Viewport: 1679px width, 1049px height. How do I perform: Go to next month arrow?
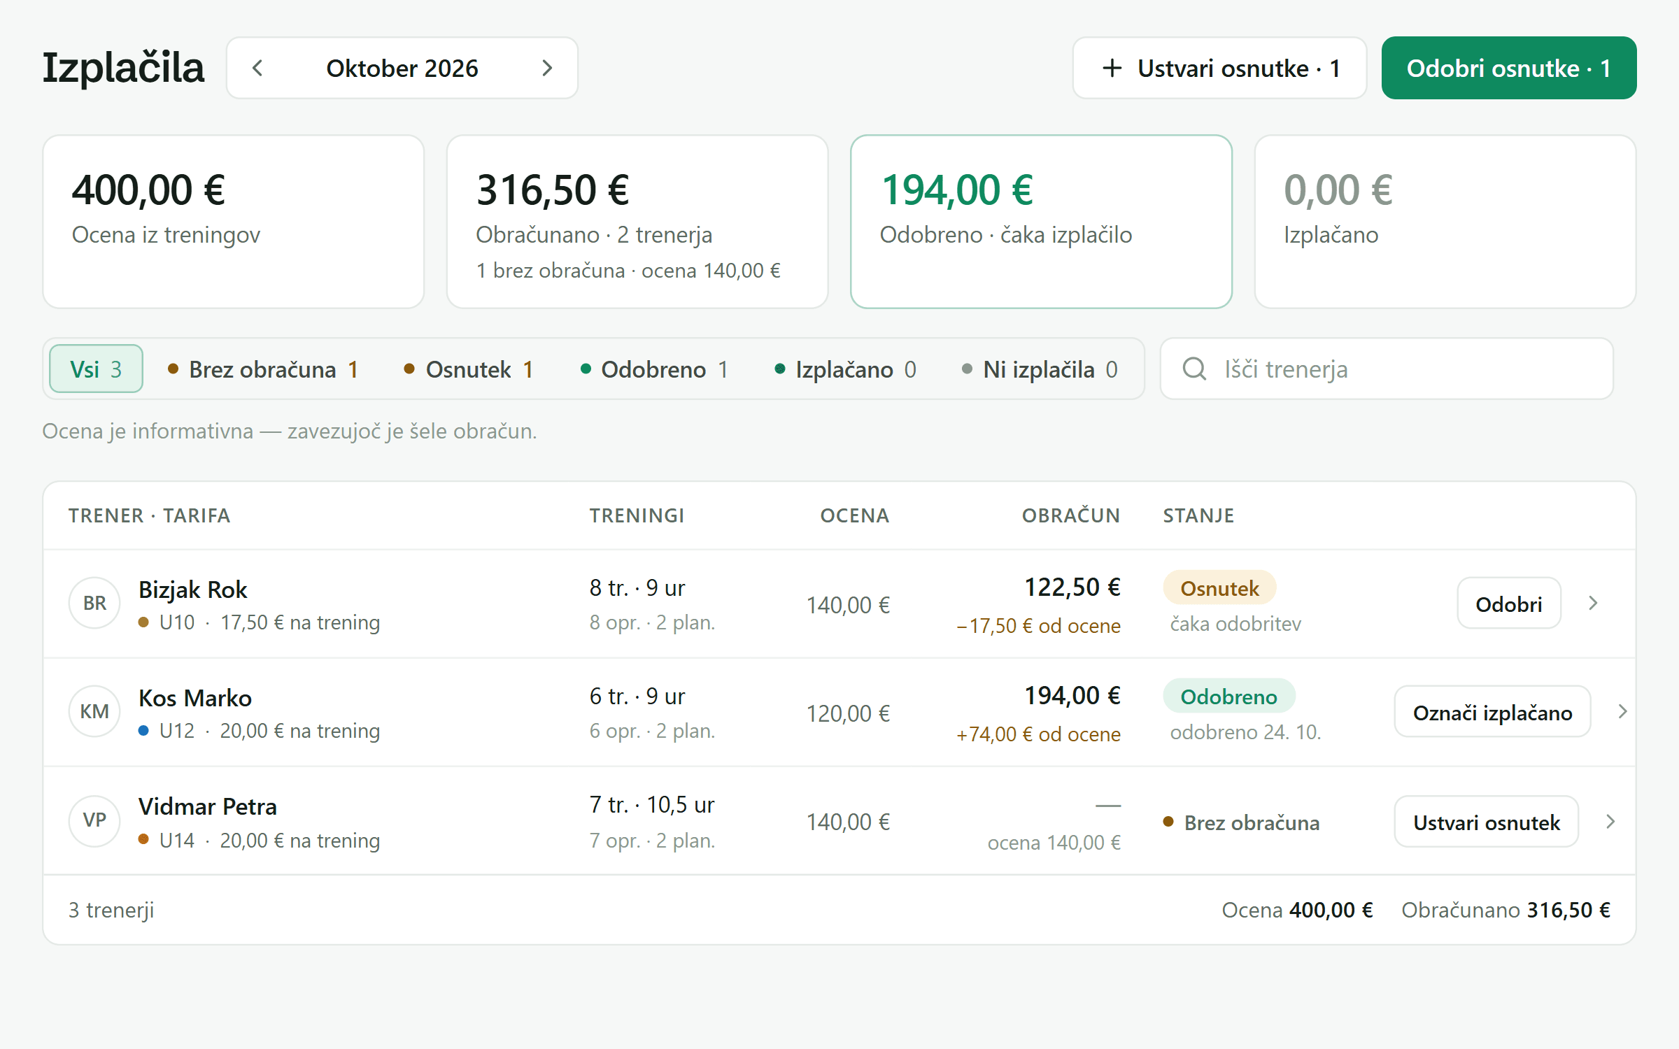click(x=547, y=69)
